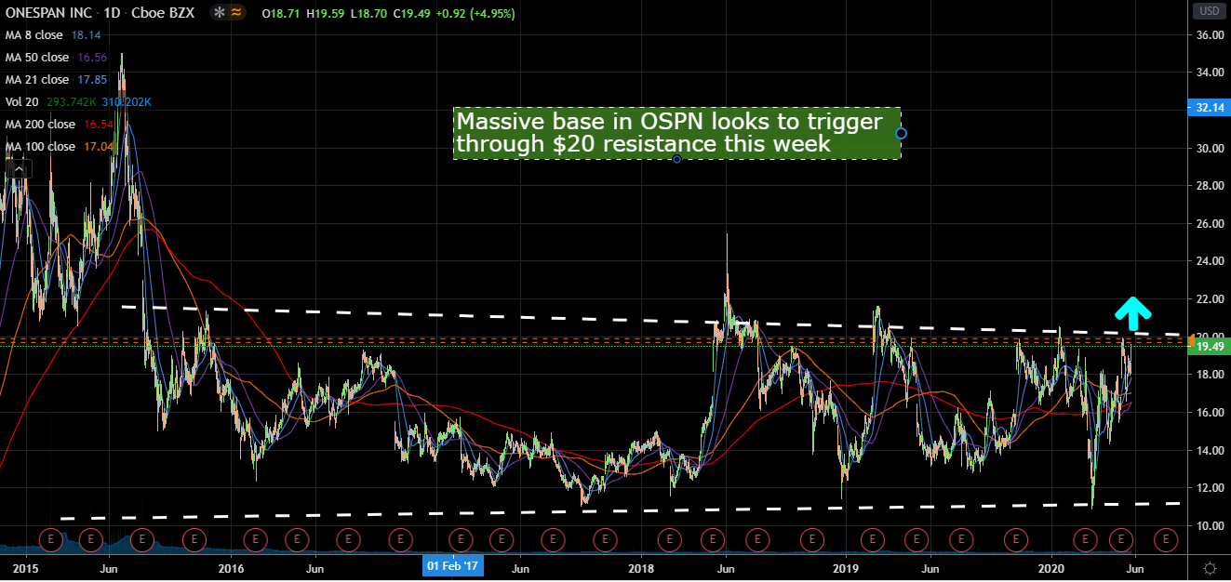Screen dimensions: 1231x582
Task: Click the 2018 label on time axis
Action: pyautogui.click(x=641, y=566)
